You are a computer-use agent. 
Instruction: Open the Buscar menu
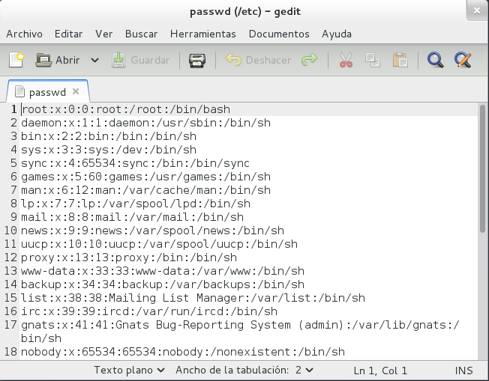pos(141,34)
